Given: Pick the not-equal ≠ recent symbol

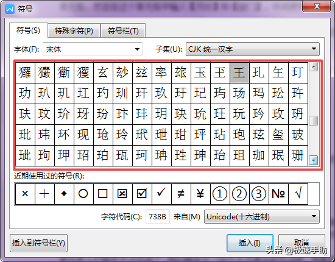Looking at the screenshot, I should pos(181,194).
